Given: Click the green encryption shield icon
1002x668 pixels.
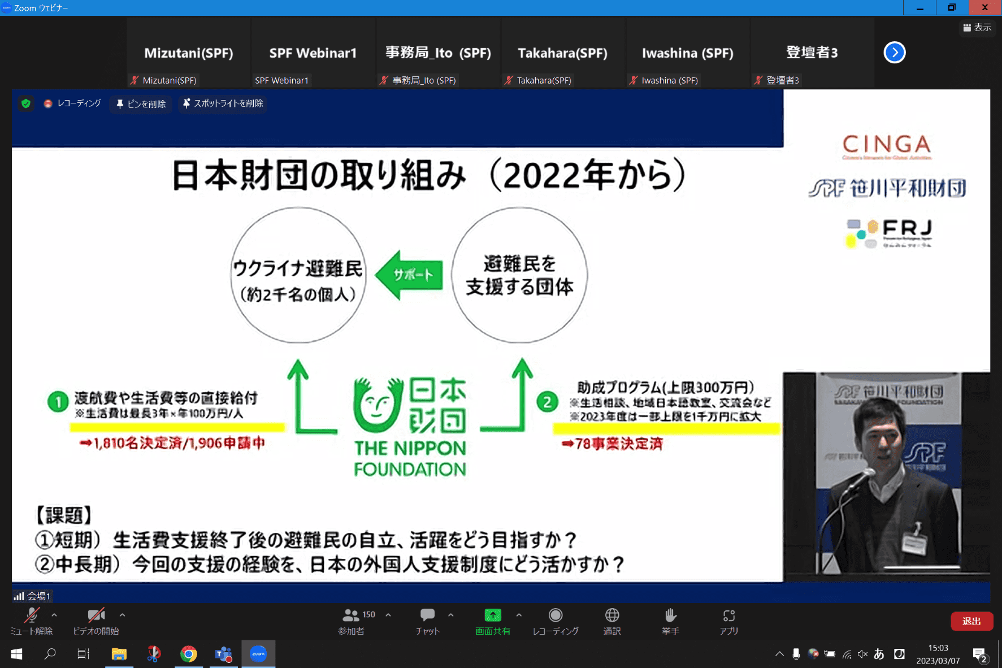Looking at the screenshot, I should click(25, 103).
